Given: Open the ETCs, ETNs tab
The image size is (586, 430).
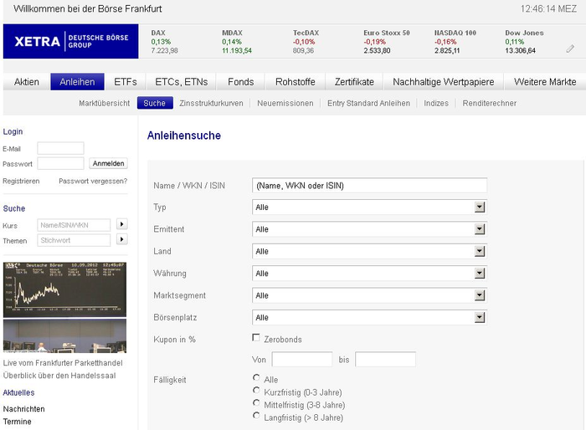Looking at the screenshot, I should tap(182, 82).
